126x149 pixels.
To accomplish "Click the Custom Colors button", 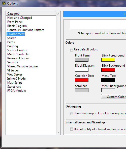I will point(113,97).
